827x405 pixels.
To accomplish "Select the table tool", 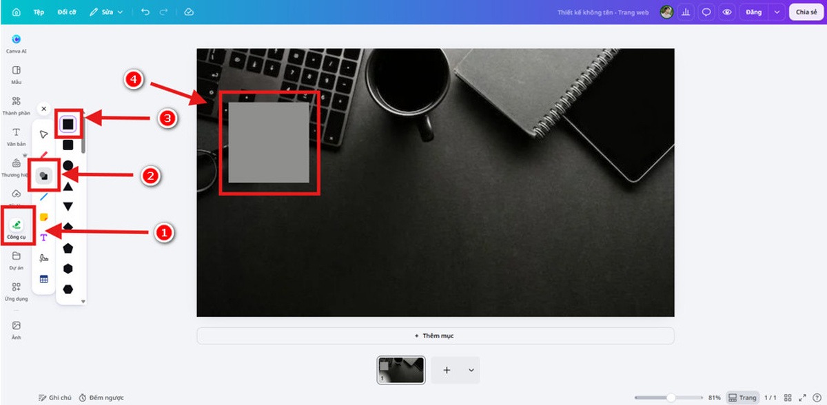I will point(43,279).
